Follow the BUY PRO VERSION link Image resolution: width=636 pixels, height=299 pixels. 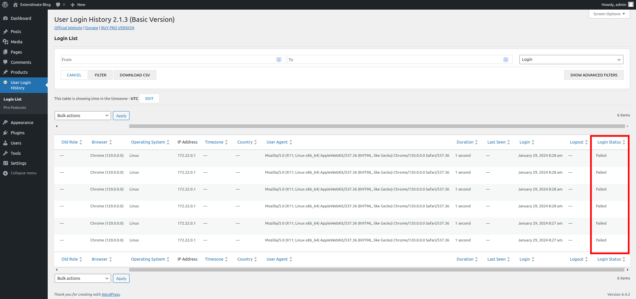pos(118,28)
